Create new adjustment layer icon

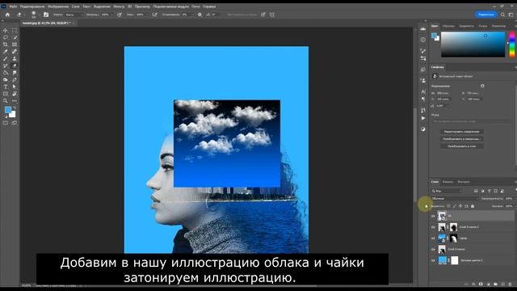coord(488,284)
